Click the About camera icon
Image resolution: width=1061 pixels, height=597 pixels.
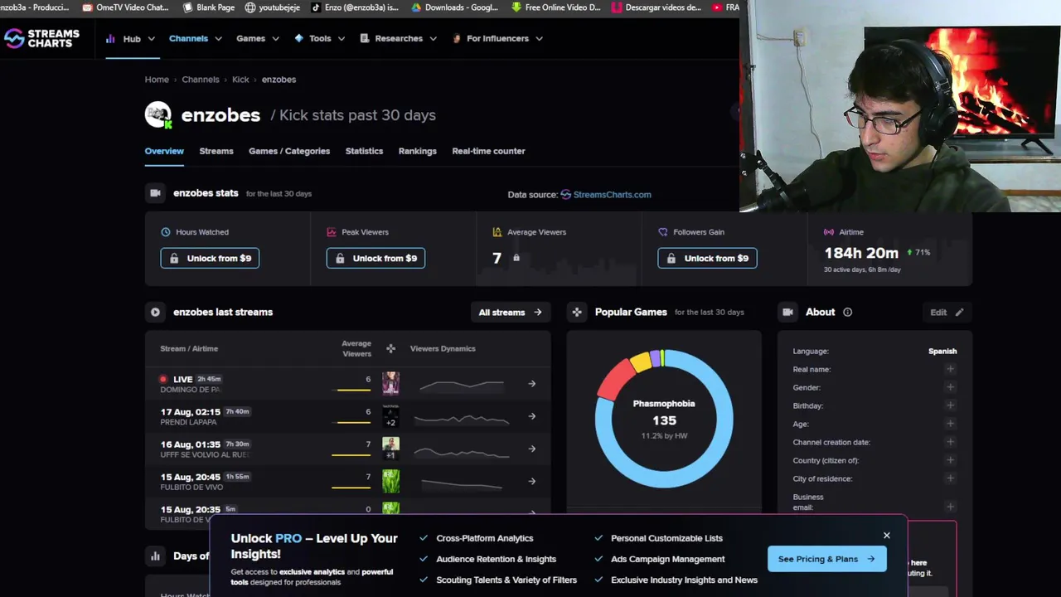tap(787, 313)
